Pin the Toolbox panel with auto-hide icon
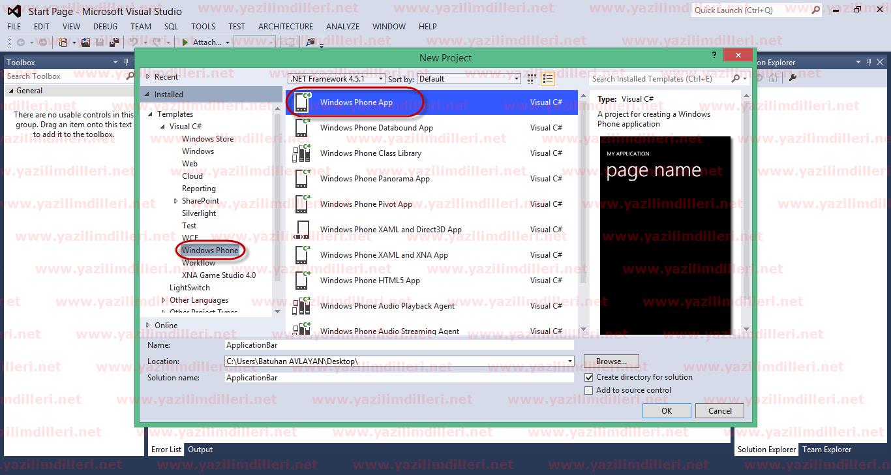This screenshot has width=891, height=475. 126,62
